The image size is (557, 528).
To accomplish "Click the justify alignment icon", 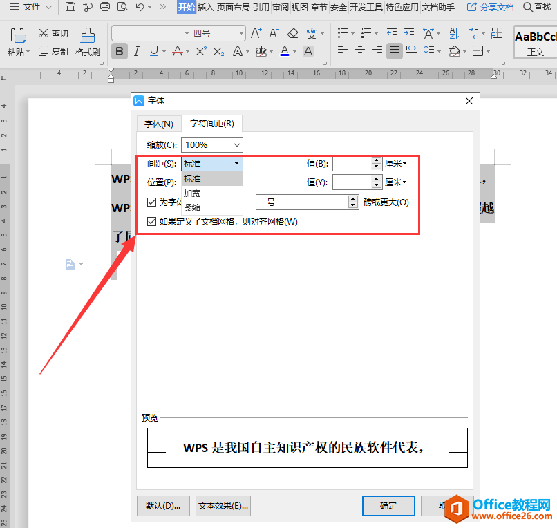I will 395,51.
